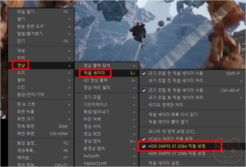Screen dimensions: 246x167
Task: Select 전체 화면 menu entry
Action: pyautogui.click(x=41, y=126)
